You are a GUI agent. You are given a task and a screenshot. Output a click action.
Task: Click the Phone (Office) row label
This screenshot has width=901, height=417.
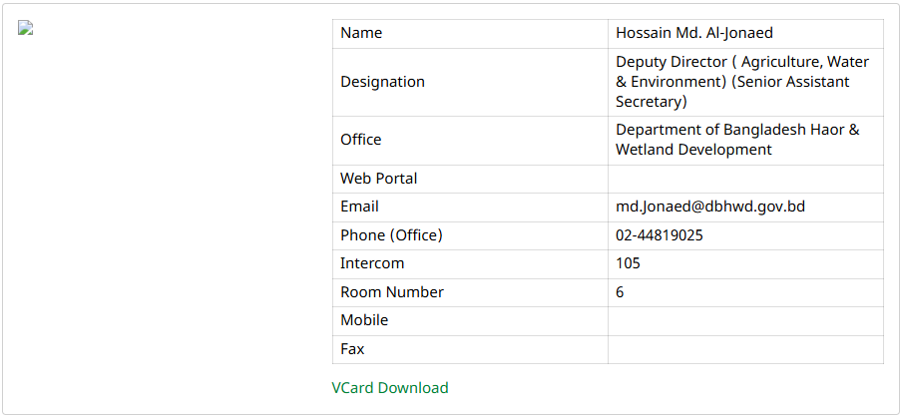(391, 235)
